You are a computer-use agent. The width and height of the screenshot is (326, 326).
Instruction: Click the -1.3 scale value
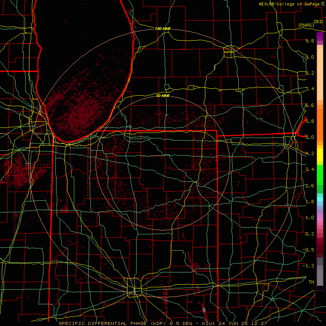tap(308, 266)
